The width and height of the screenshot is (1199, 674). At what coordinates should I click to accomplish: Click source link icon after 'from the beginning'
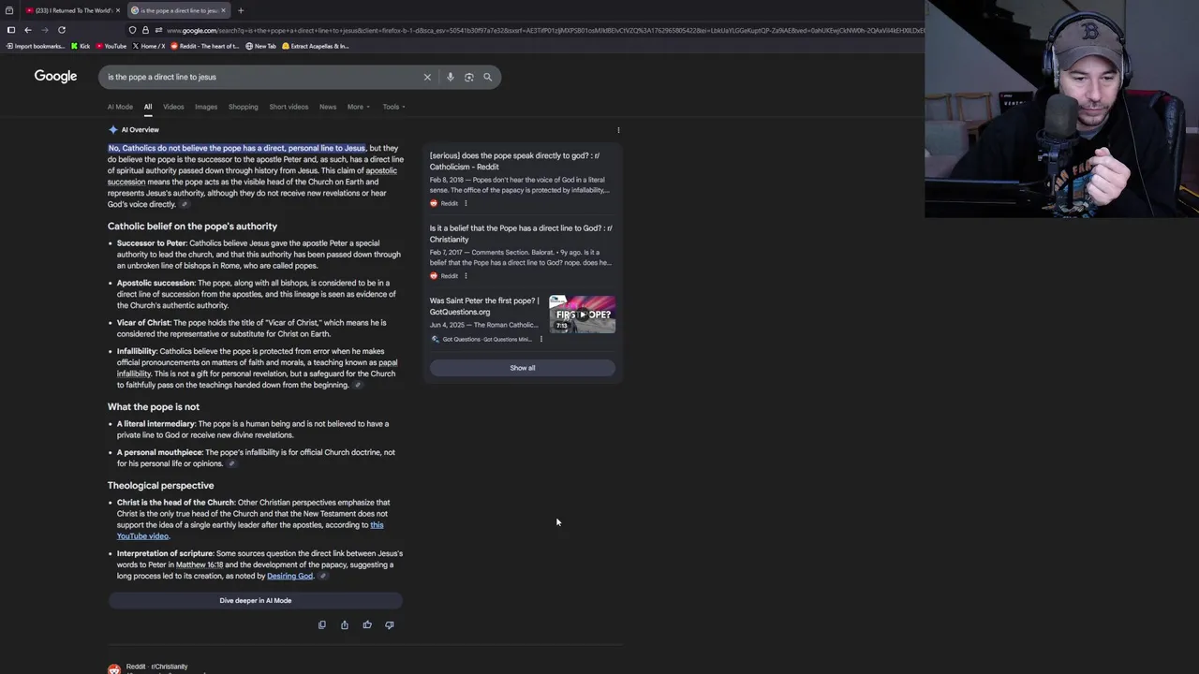point(357,385)
